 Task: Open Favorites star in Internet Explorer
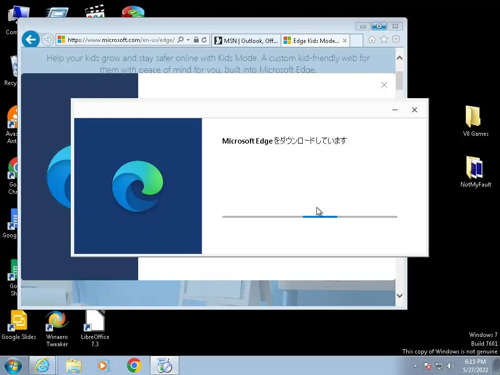point(384,39)
